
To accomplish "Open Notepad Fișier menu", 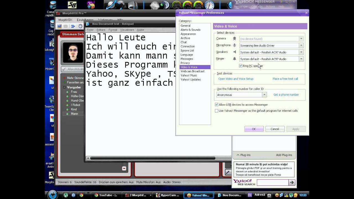I will [90, 30].
